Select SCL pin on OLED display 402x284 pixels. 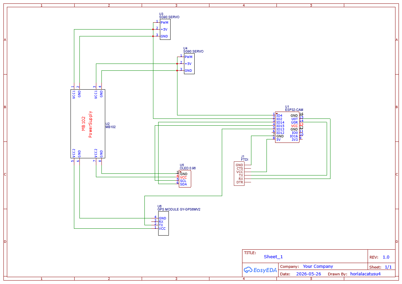click(x=183, y=181)
